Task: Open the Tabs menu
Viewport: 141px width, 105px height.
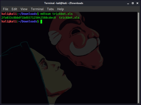Action: coord(50,9)
